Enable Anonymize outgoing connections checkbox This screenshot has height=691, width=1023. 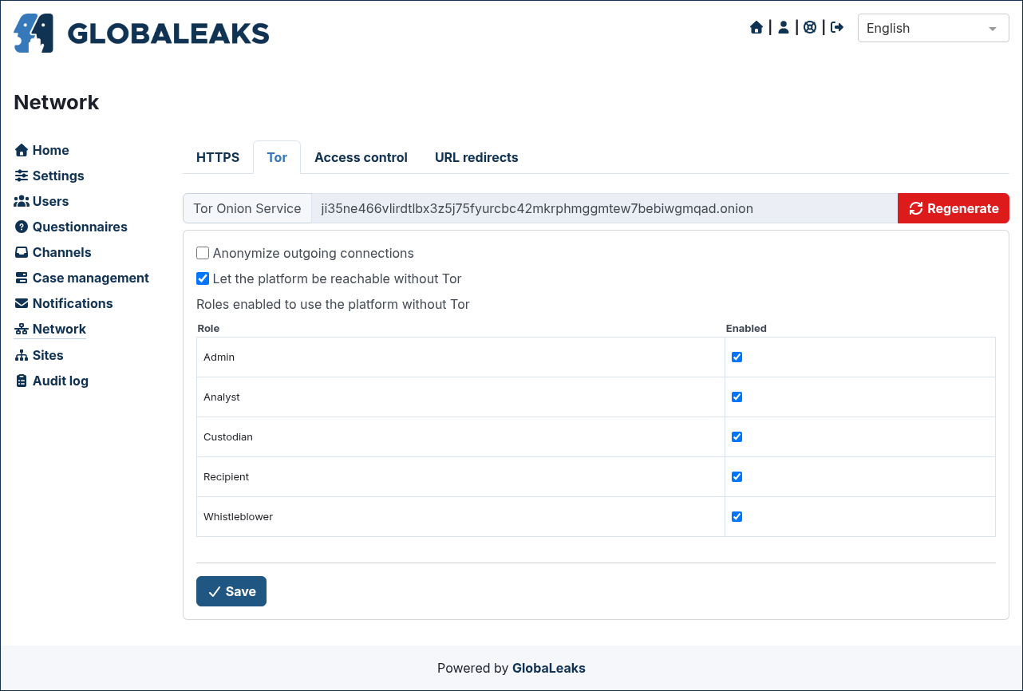[x=203, y=253]
